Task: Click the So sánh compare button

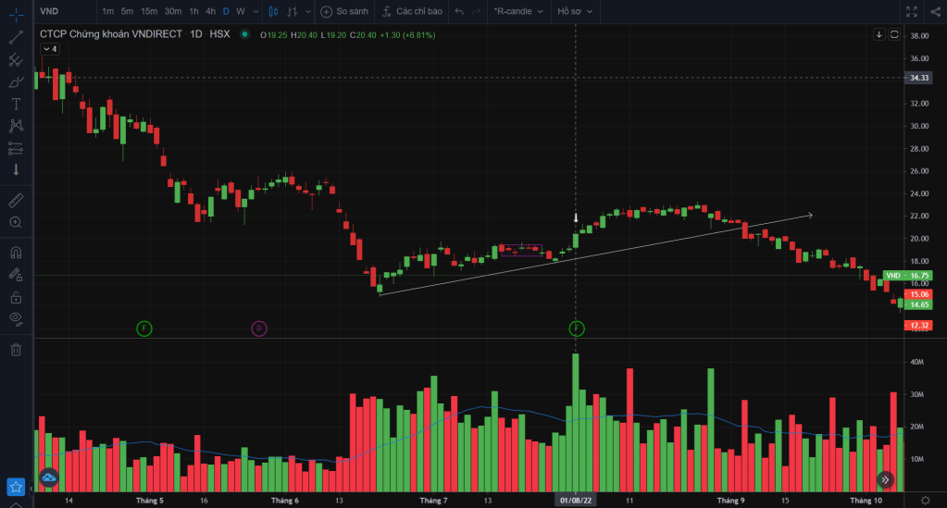Action: (x=343, y=11)
